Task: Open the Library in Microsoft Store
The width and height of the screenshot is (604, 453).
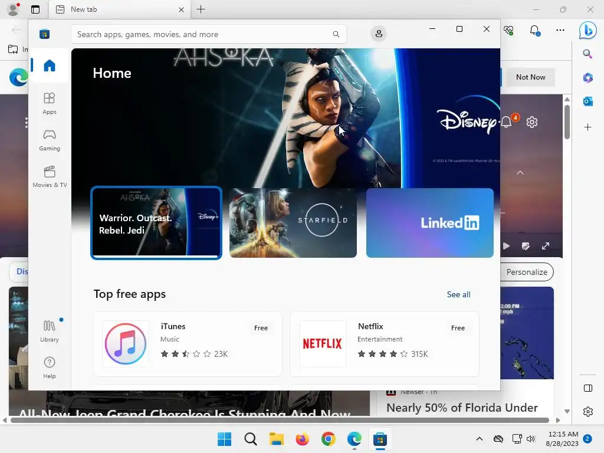Action: [x=50, y=331]
